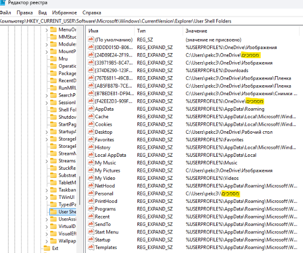Open the Справка menu
This screenshot has height=253, width=303.
click(x=92, y=13)
